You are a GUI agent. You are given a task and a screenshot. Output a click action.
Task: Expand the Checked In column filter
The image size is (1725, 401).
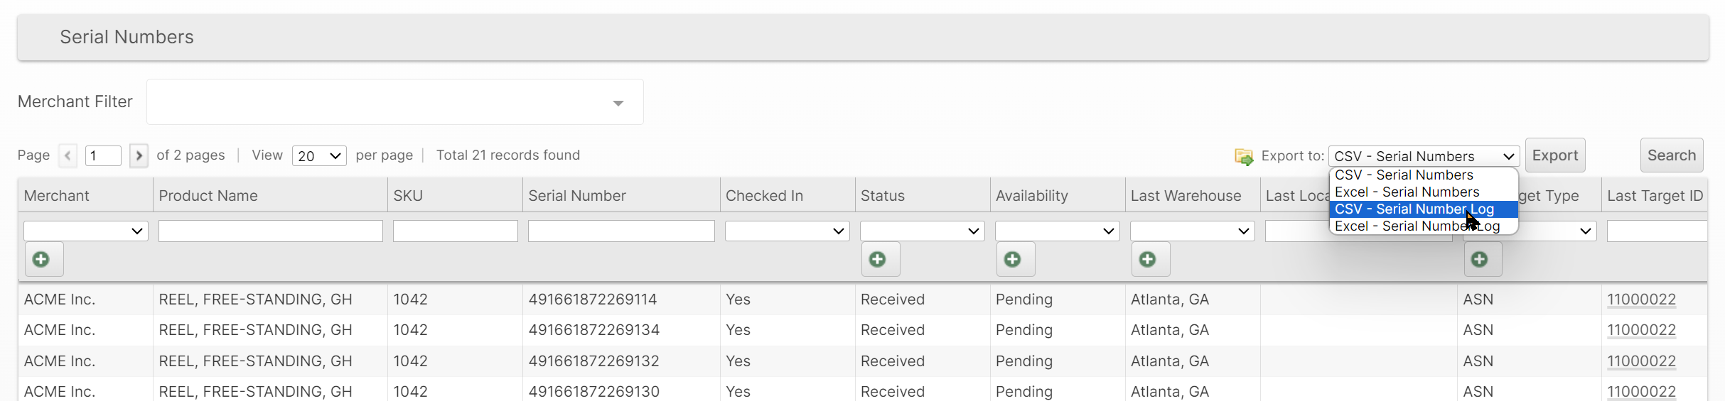pos(787,231)
